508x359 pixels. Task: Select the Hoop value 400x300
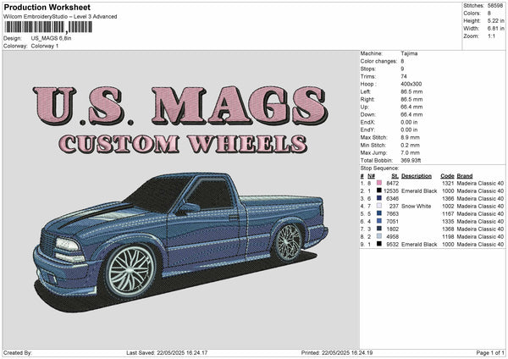411,84
